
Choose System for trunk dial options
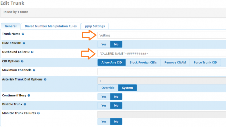click(x=128, y=88)
